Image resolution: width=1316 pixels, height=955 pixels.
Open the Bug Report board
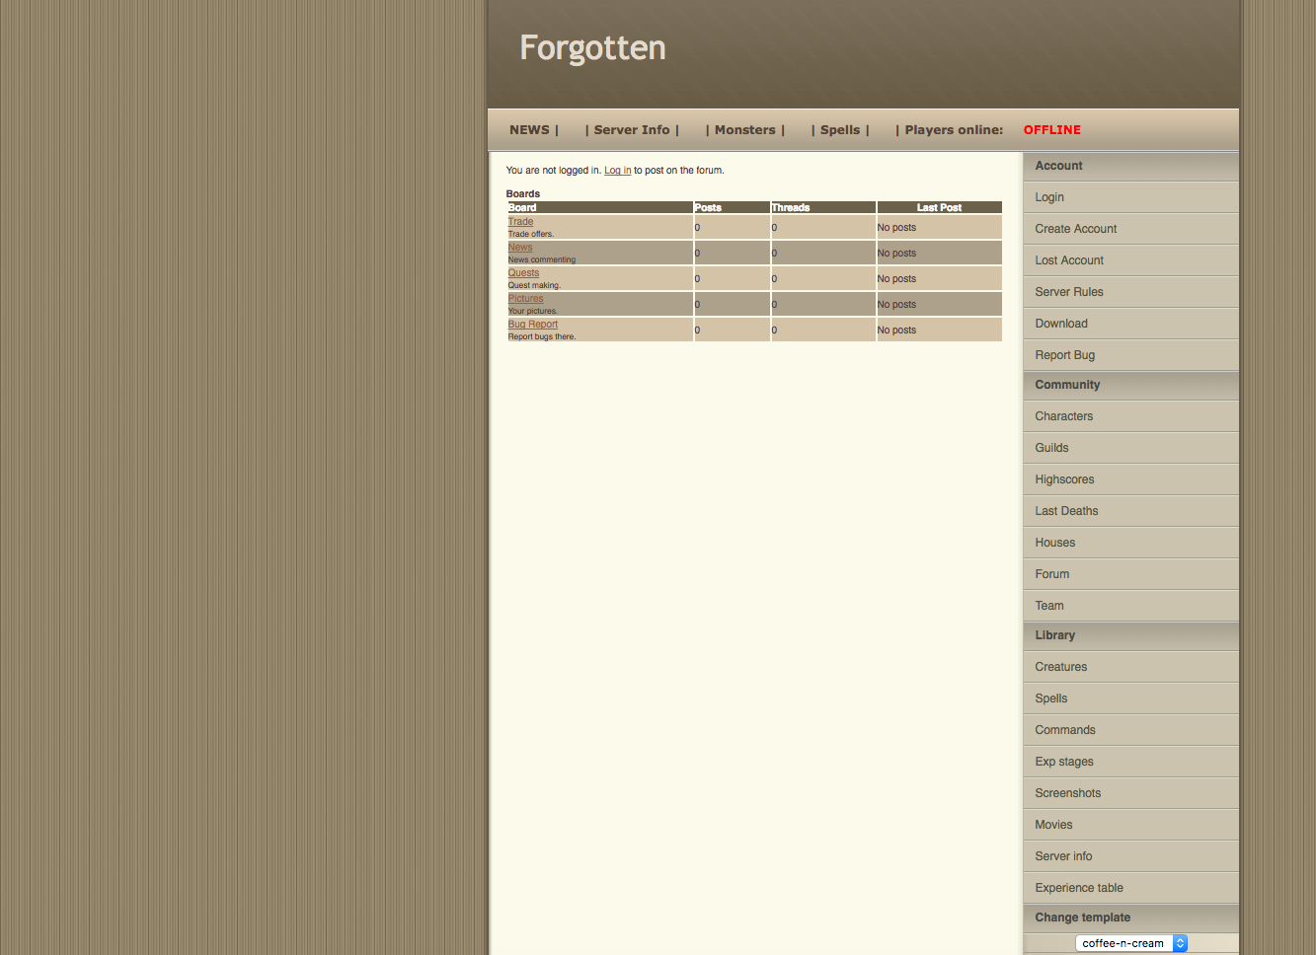tap(532, 324)
